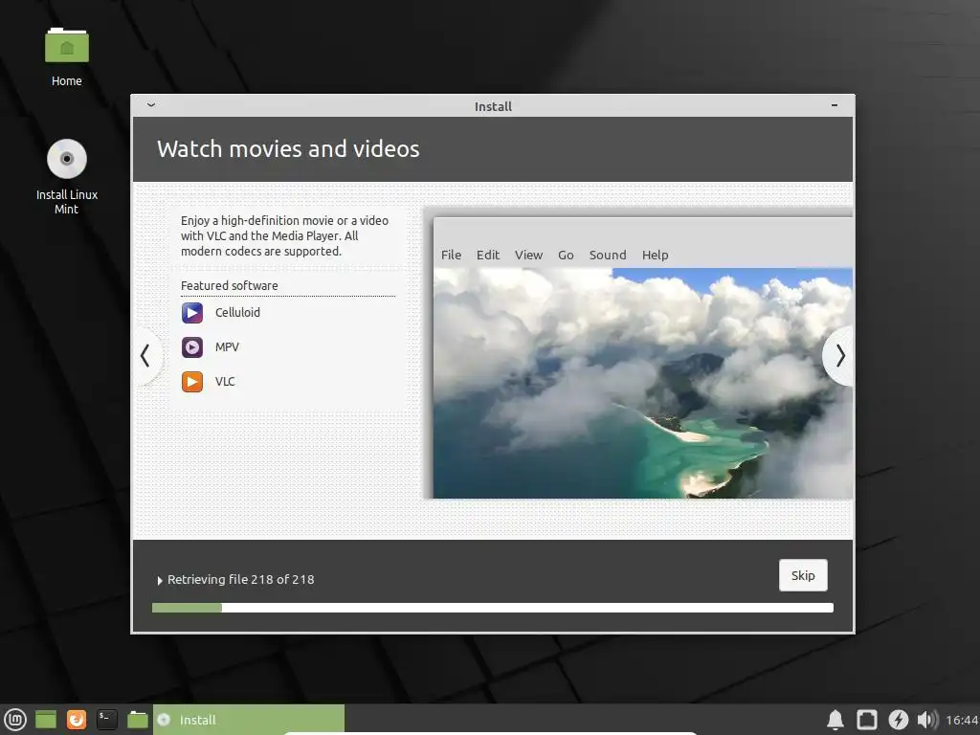Click the MPV label text
This screenshot has height=735, width=980.
227,346
